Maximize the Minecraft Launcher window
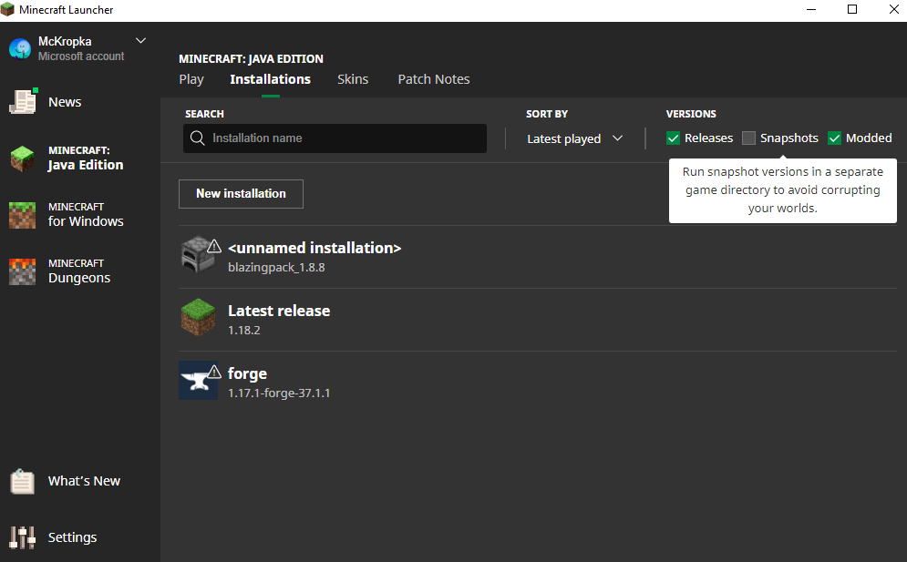This screenshot has height=562, width=907. pyautogui.click(x=852, y=10)
